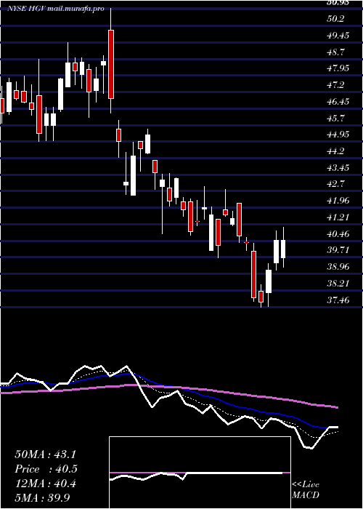Click inside the MACD inset box
Image resolution: width=363 pixels, height=509 pixels.
pyautogui.click(x=200, y=473)
